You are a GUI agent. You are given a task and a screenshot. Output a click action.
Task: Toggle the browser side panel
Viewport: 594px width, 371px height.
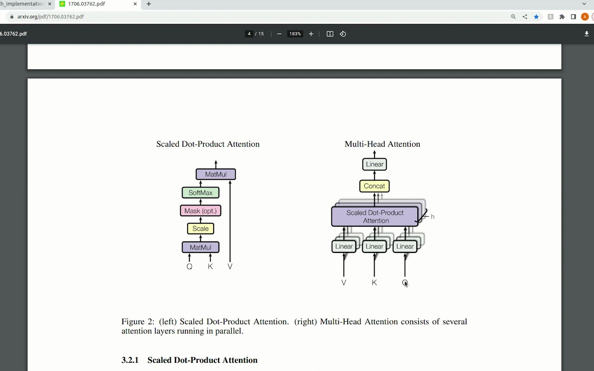click(x=573, y=16)
